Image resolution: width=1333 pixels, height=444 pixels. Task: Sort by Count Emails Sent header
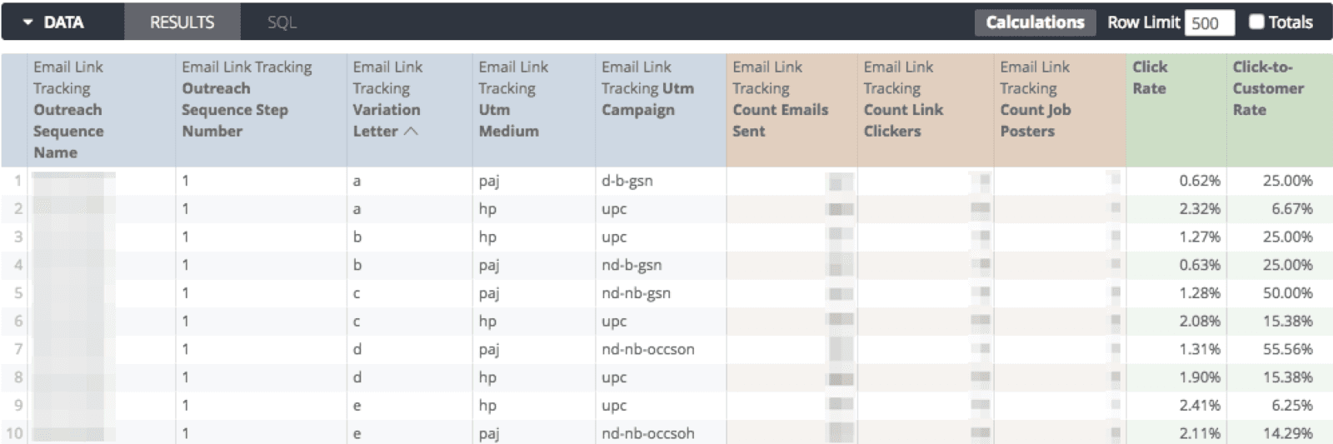pos(780,99)
